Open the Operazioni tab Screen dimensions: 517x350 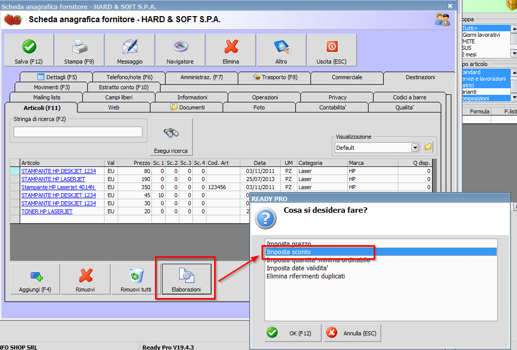click(265, 97)
